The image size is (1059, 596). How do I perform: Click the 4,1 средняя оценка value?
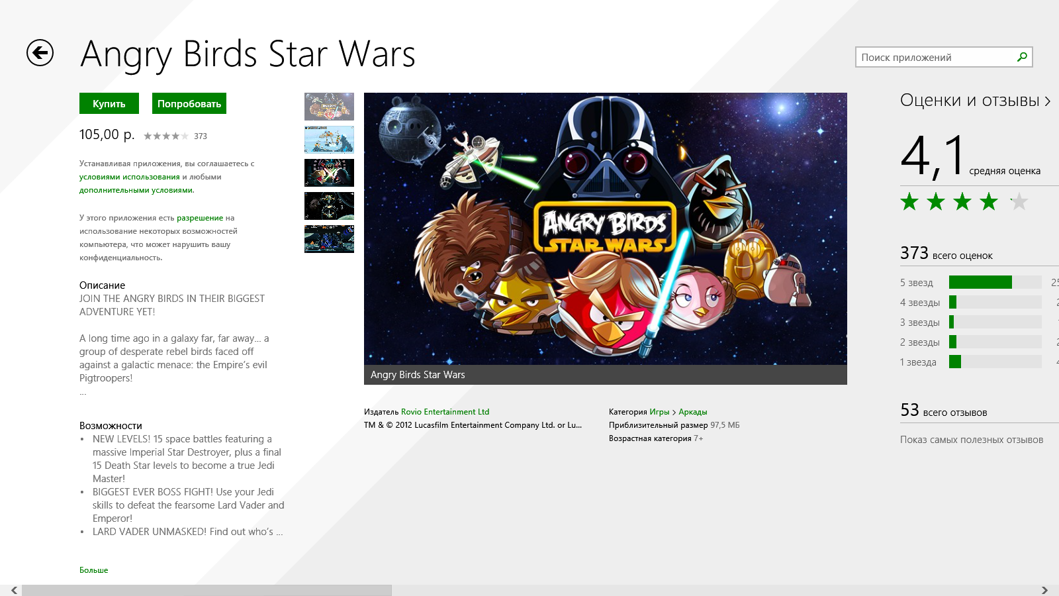pyautogui.click(x=970, y=156)
